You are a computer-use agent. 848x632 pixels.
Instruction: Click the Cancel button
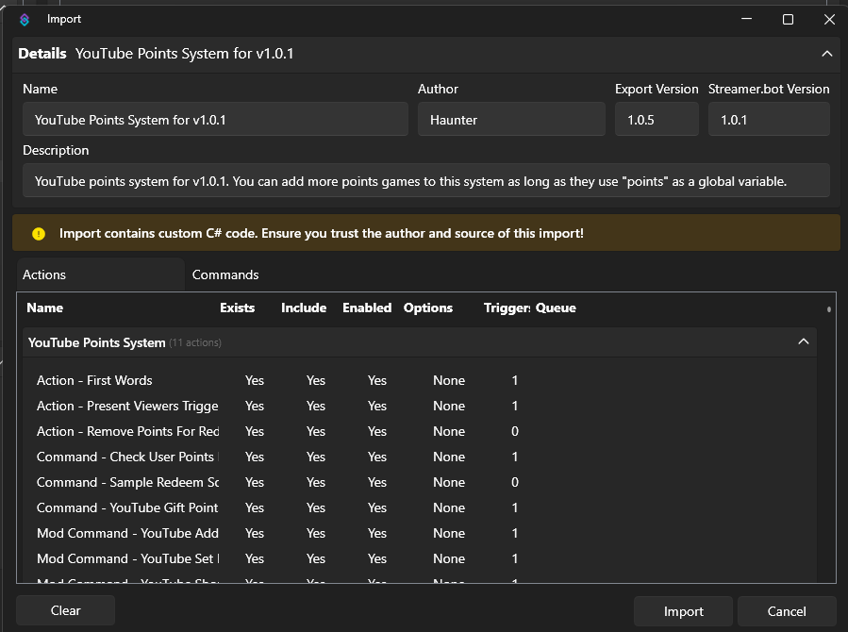786,611
